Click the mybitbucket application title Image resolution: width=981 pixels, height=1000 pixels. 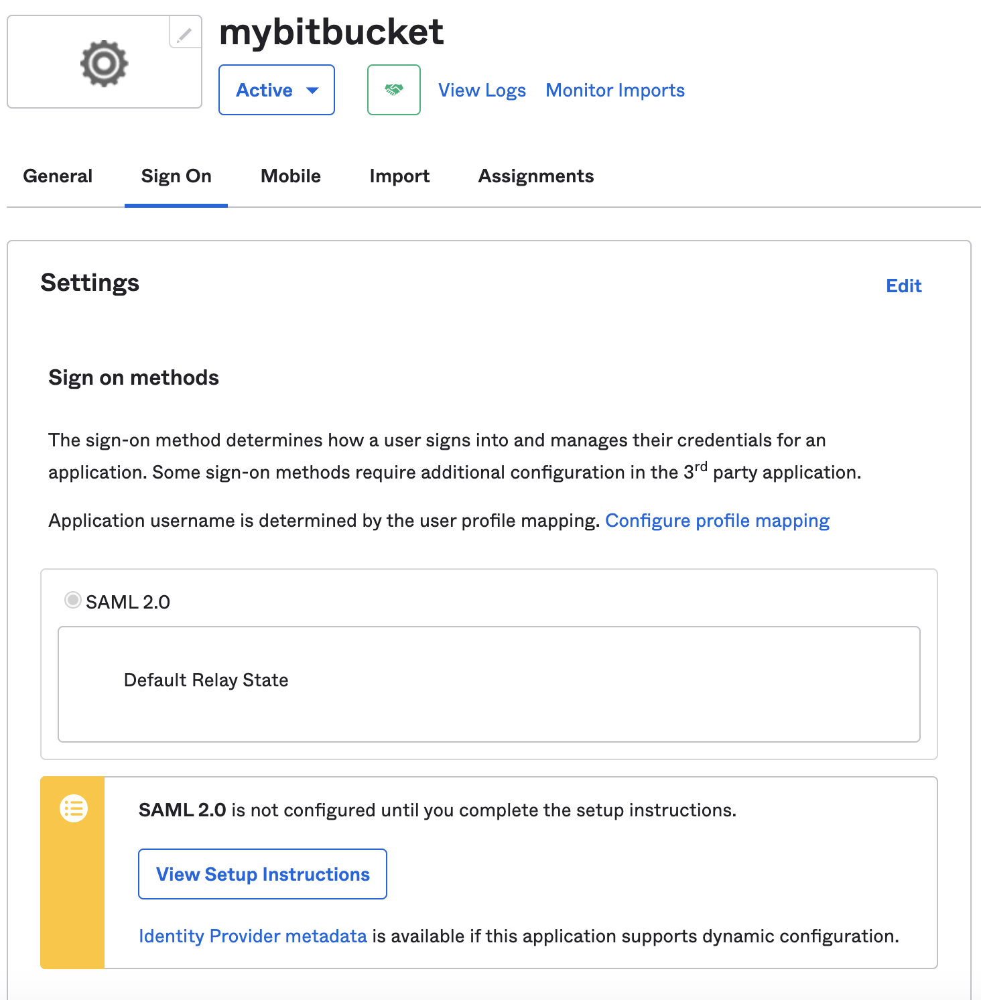coord(331,32)
